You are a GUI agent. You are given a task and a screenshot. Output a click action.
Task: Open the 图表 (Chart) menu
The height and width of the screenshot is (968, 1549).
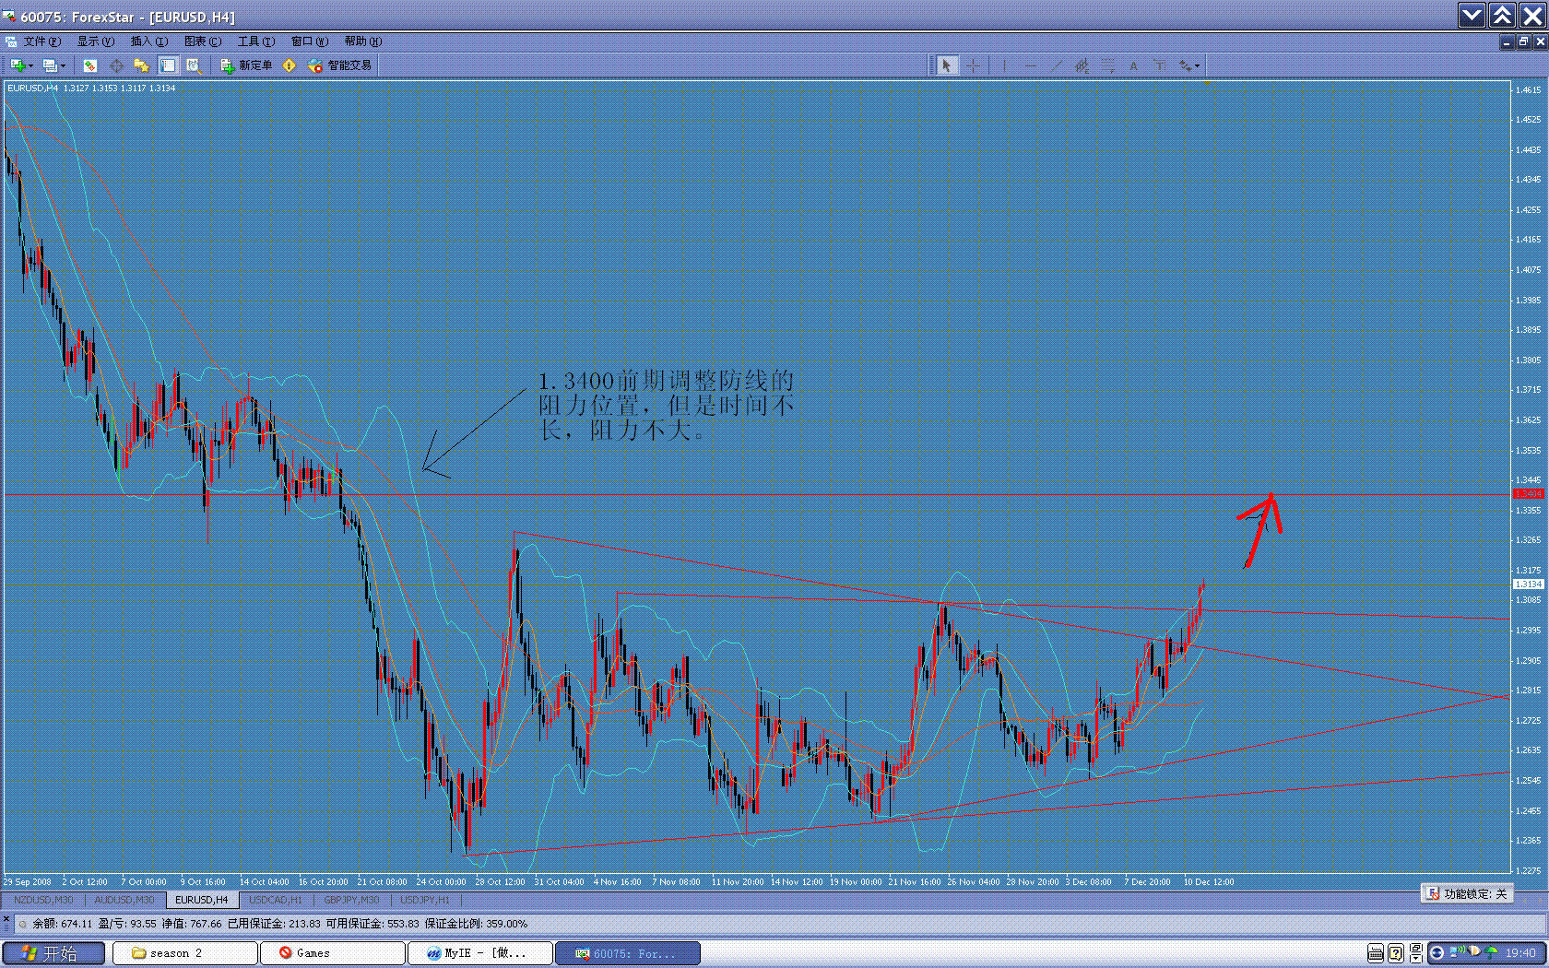[202, 41]
